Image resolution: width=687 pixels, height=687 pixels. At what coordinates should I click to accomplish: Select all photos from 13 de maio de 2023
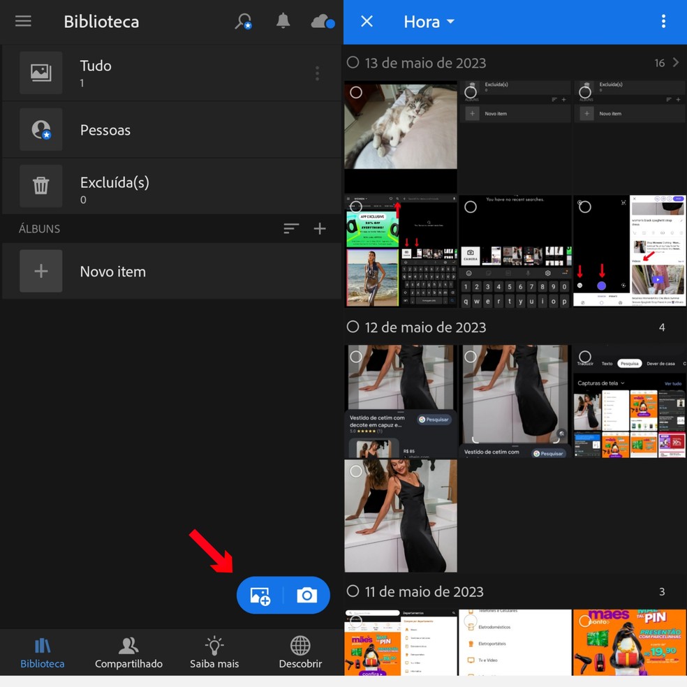click(x=353, y=62)
